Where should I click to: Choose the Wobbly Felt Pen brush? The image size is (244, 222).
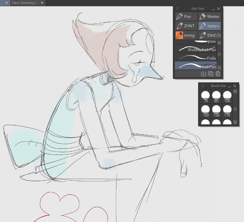click(196, 49)
